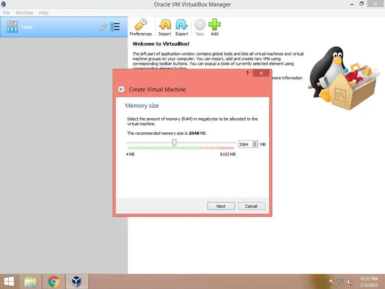Click the memory value field showing 3584
This screenshot has height=289, width=385.
click(245, 144)
